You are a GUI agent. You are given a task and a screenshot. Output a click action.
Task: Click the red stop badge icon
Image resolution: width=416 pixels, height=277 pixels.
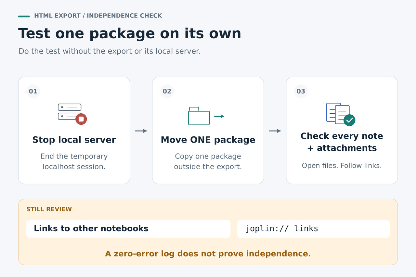(81, 119)
